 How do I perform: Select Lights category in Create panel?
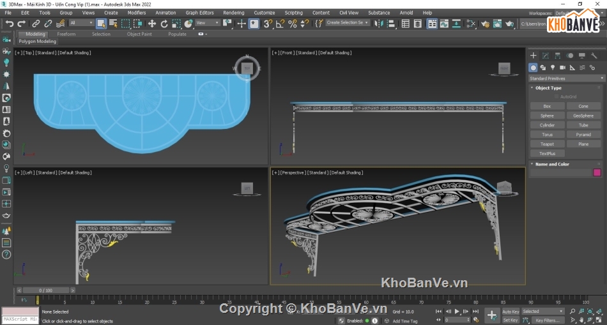coord(553,67)
